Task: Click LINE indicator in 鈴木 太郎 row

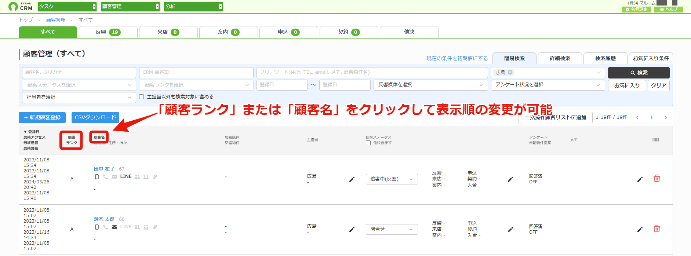Action: click(126, 227)
